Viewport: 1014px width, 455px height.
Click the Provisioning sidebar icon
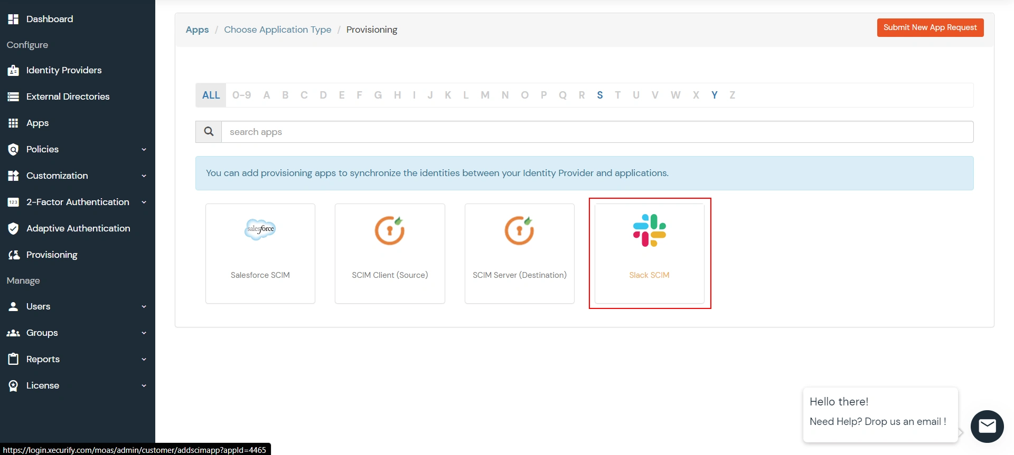coord(14,255)
